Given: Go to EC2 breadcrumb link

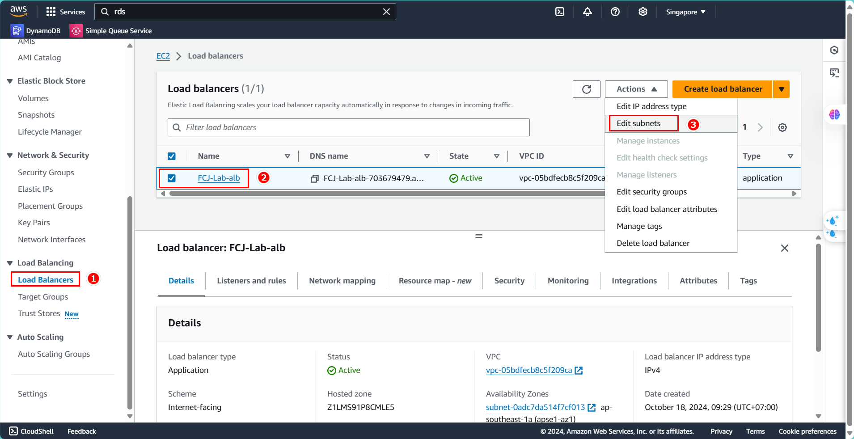Looking at the screenshot, I should [163, 56].
